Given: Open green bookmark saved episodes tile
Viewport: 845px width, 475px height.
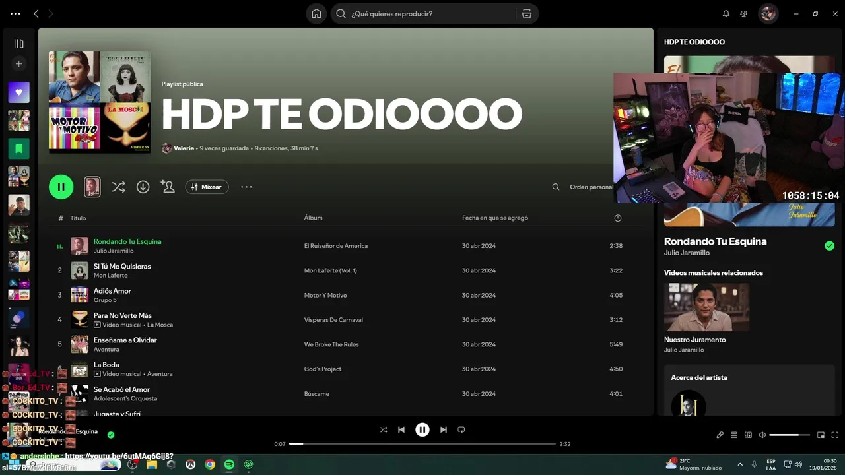Looking at the screenshot, I should [18, 148].
